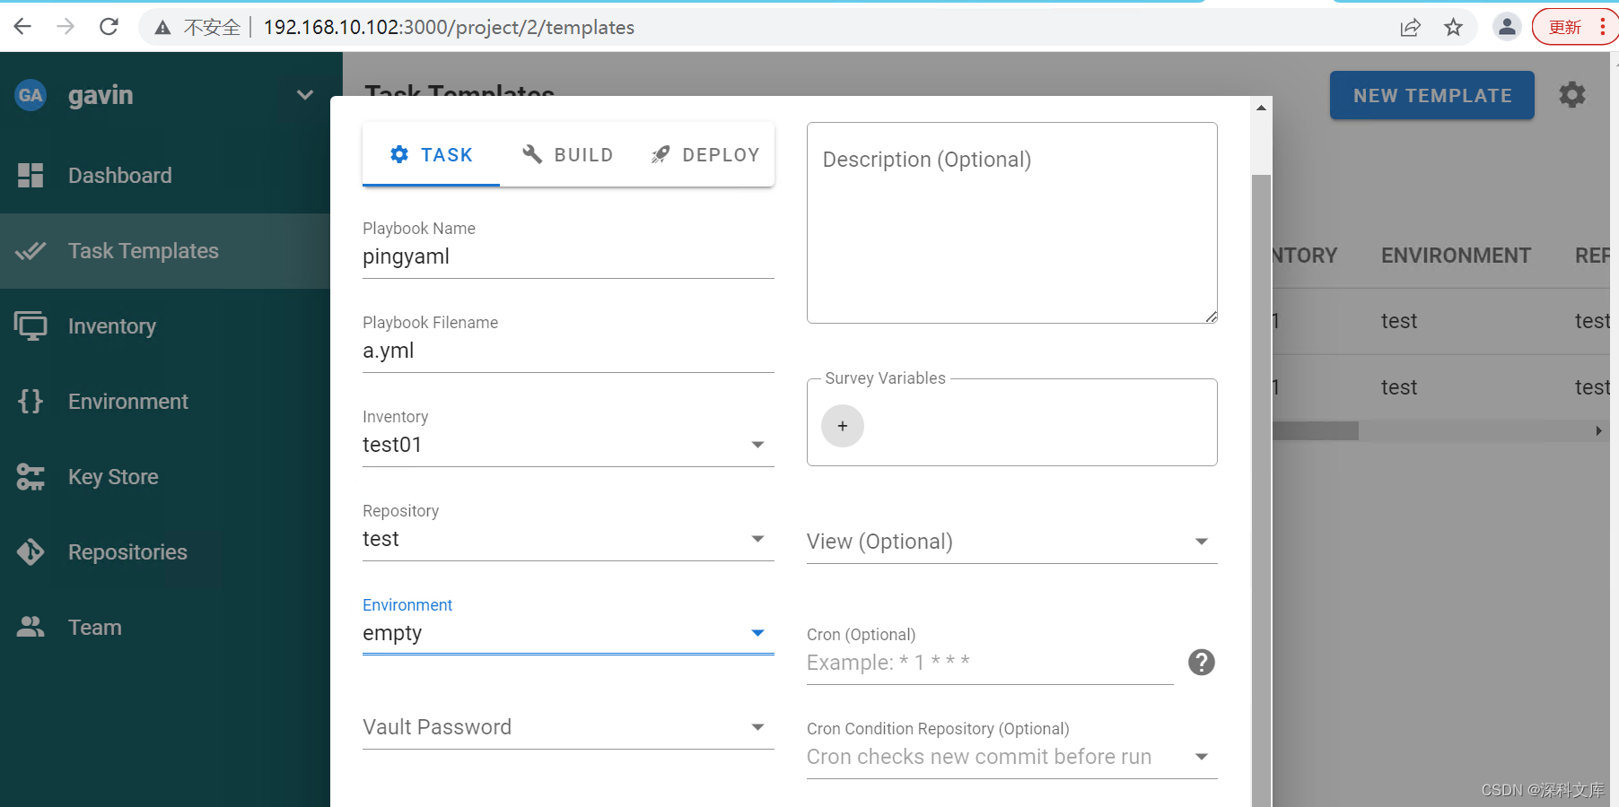Viewport: 1619px width, 807px height.
Task: Click the Inventory monitor icon
Action: [31, 325]
